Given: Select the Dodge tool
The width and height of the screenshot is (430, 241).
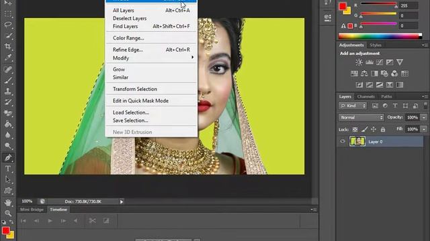Looking at the screenshot, I should [8, 146].
